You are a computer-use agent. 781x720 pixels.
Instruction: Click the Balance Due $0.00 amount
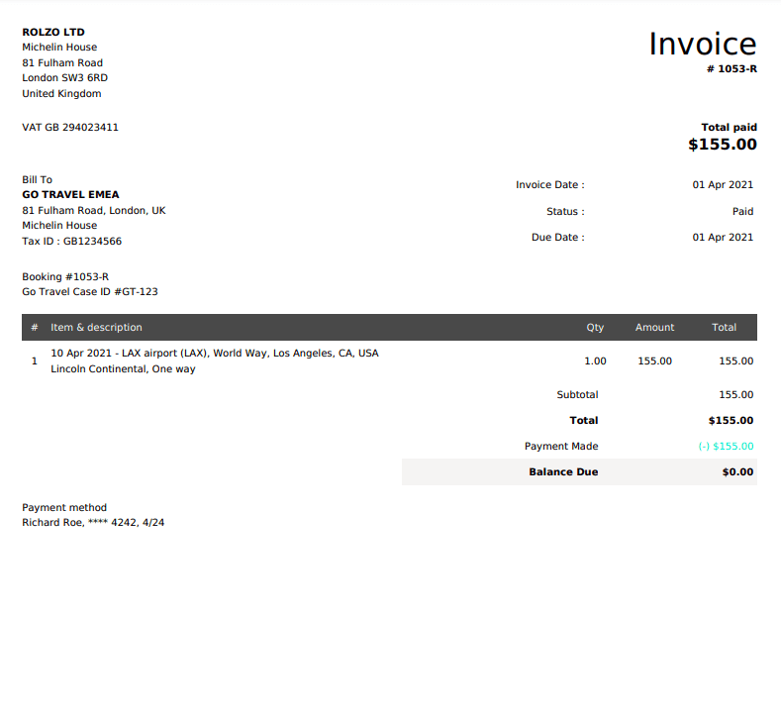pyautogui.click(x=737, y=472)
